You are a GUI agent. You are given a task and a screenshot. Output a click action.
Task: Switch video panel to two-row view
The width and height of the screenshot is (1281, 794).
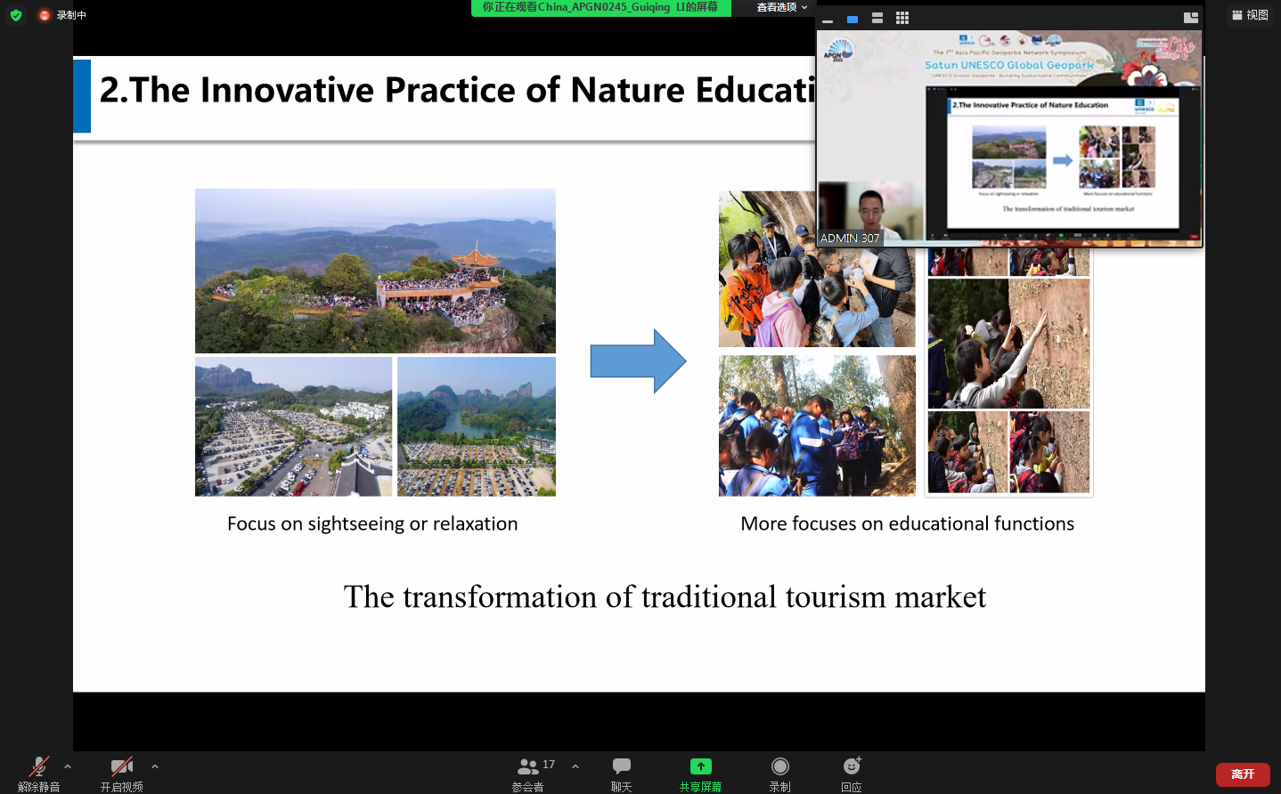877,19
